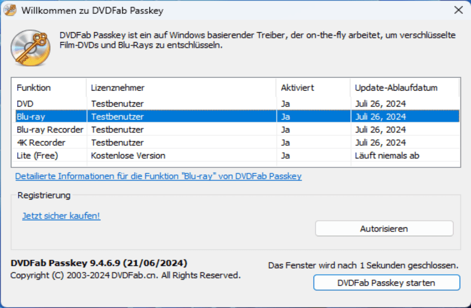Click the disc and key logo image
The width and height of the screenshot is (471, 308).
[31, 48]
